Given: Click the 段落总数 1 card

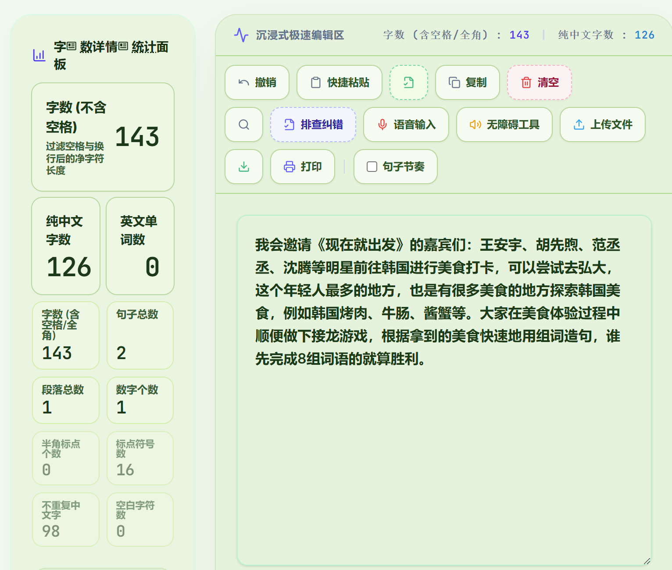Looking at the screenshot, I should coord(66,400).
